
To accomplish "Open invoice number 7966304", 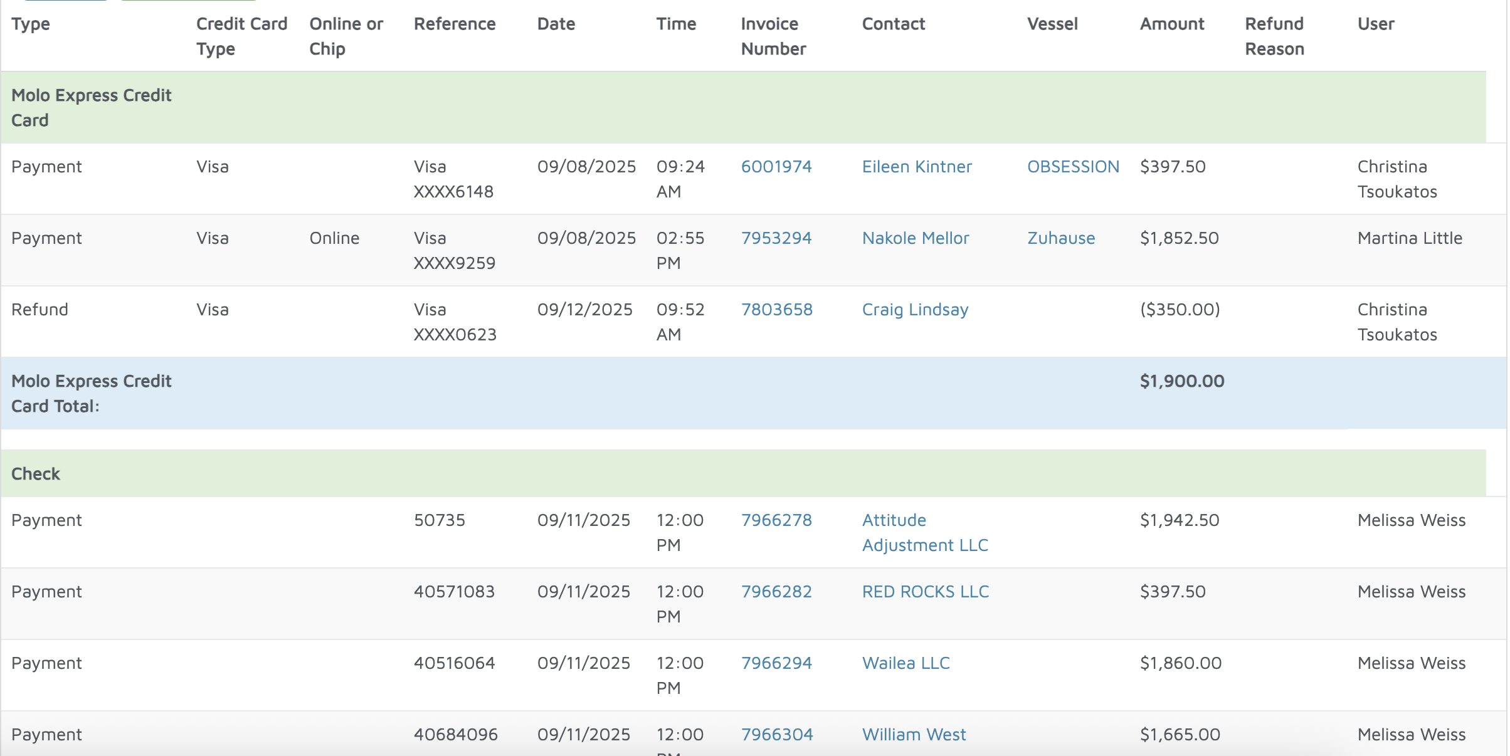I will pyautogui.click(x=776, y=735).
